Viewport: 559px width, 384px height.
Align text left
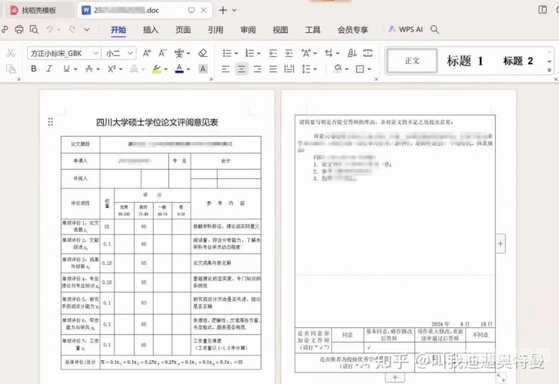coord(225,69)
